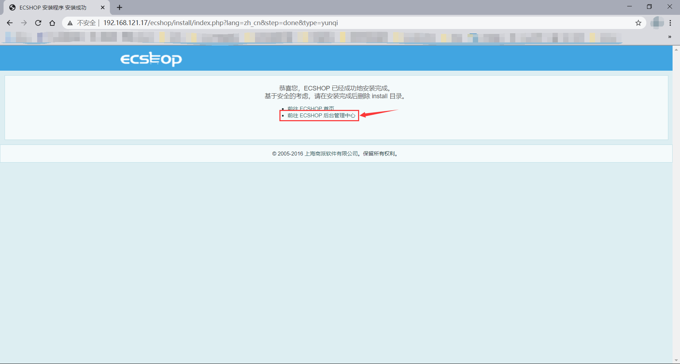This screenshot has width=680, height=364.
Task: Go back to the previous page
Action: pyautogui.click(x=10, y=23)
